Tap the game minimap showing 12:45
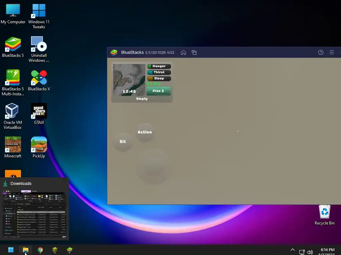Viewport: 341px width, 255px height. click(129, 80)
